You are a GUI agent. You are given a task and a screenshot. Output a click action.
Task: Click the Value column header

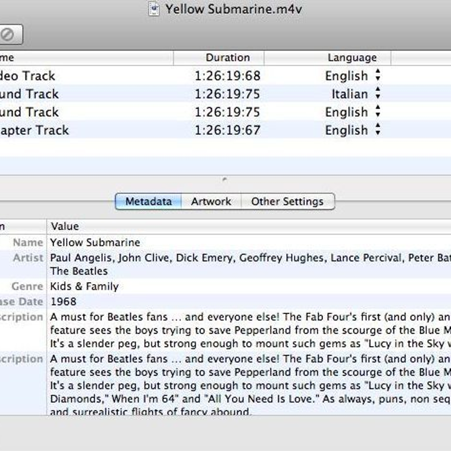[x=249, y=226]
